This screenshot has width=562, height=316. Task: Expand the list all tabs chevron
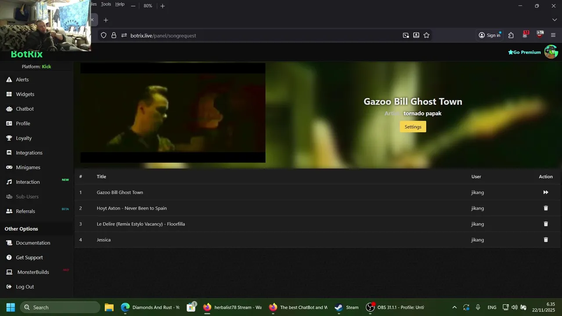[x=554, y=20]
